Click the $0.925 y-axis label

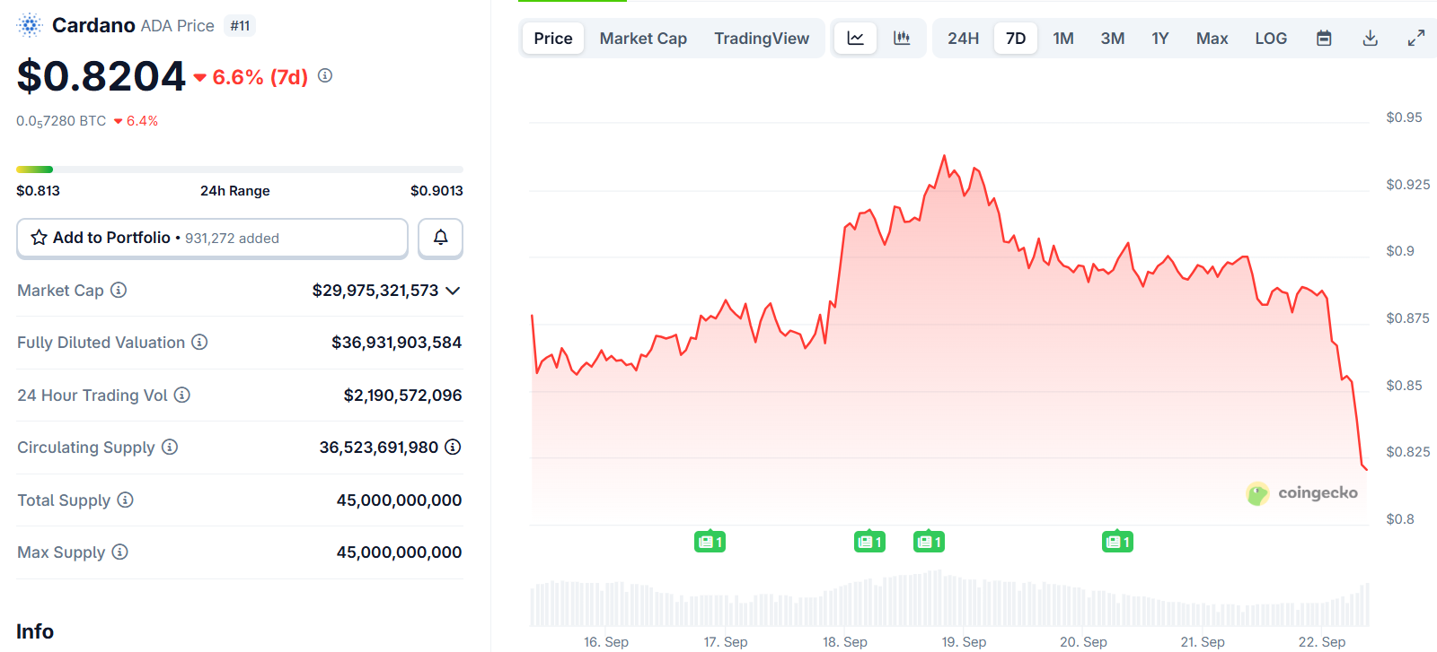pos(1407,185)
